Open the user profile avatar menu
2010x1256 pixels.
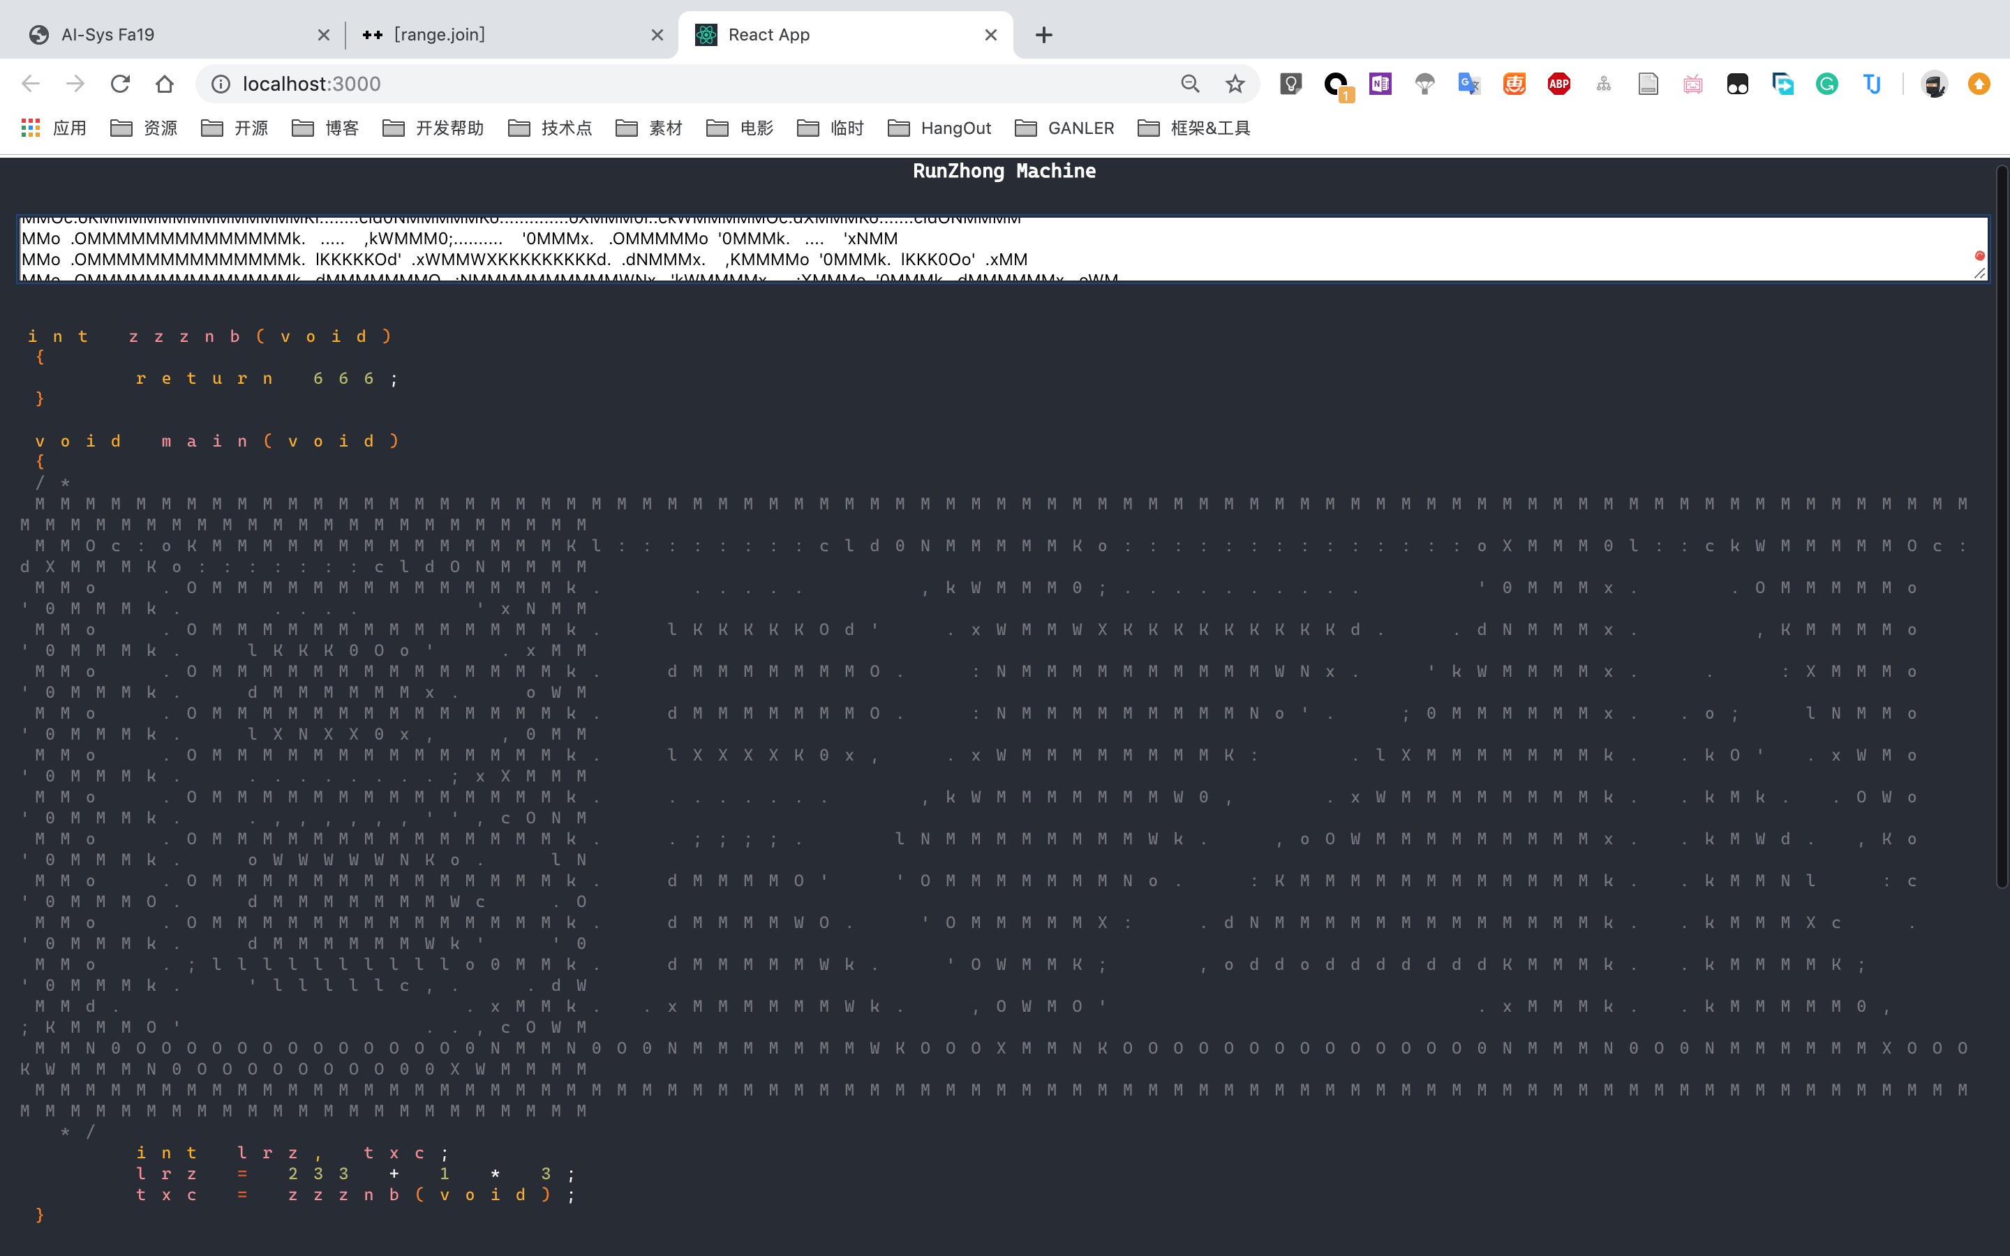[1934, 84]
